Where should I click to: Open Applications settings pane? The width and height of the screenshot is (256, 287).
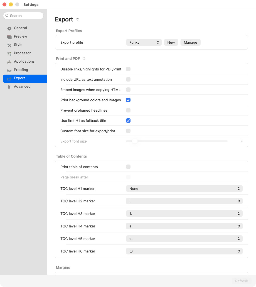coord(25,62)
